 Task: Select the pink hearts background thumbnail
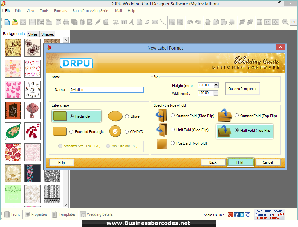pyautogui.click(x=13, y=90)
